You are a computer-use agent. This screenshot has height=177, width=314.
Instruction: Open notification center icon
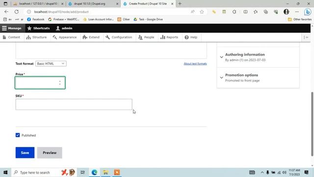[x=306, y=173]
